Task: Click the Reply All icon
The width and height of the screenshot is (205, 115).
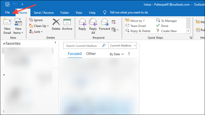Action: coord(93,22)
